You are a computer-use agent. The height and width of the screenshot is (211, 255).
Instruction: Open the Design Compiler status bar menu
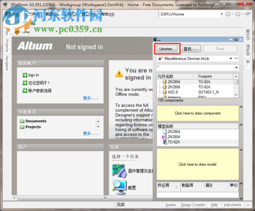193,205
